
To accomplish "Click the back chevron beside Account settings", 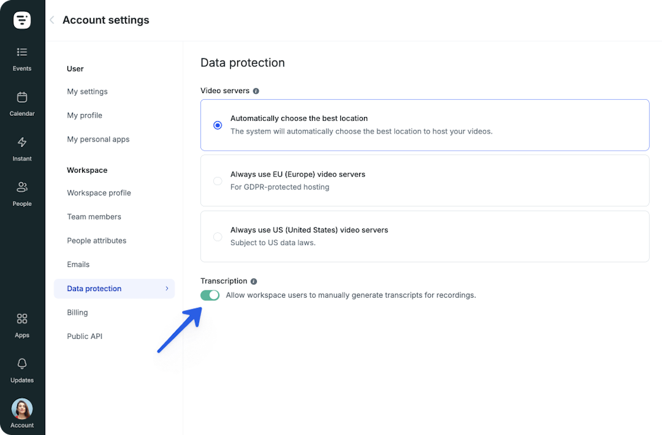I will click(x=52, y=20).
